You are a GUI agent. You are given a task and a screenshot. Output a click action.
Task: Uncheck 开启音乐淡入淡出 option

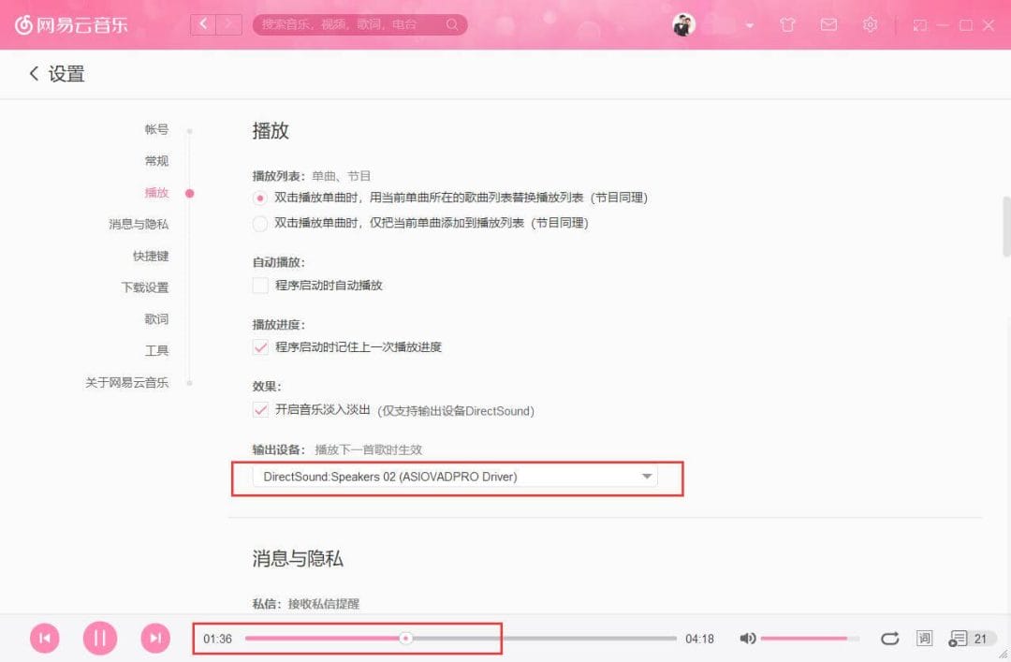point(259,410)
